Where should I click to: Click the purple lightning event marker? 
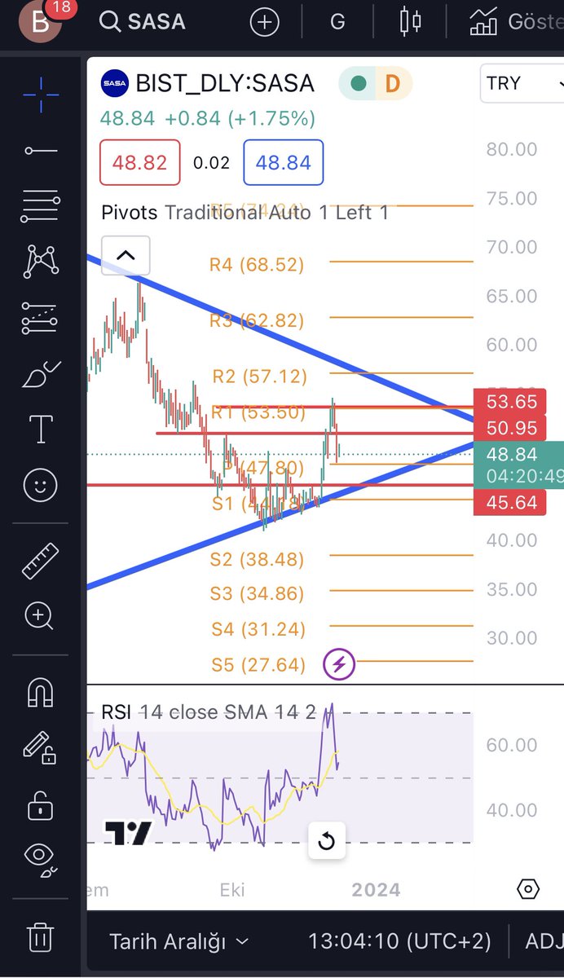(x=339, y=664)
